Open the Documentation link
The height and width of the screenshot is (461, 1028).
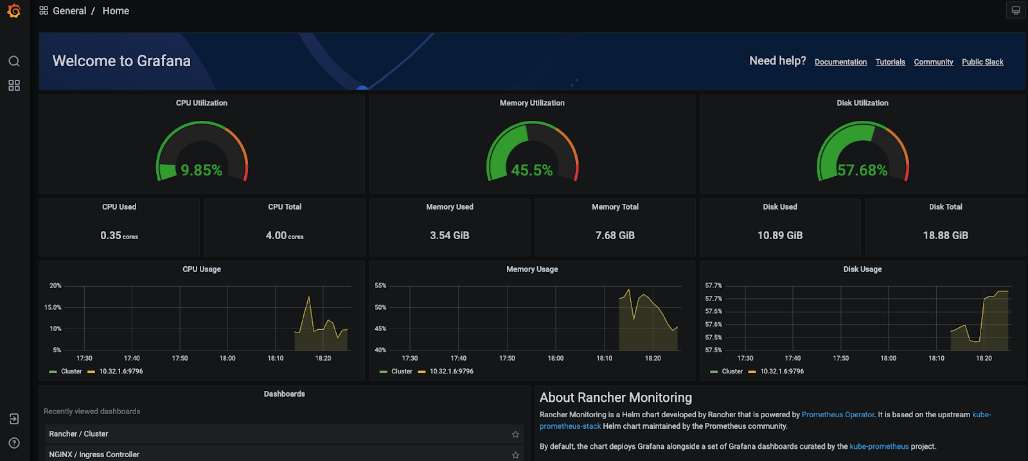(840, 62)
